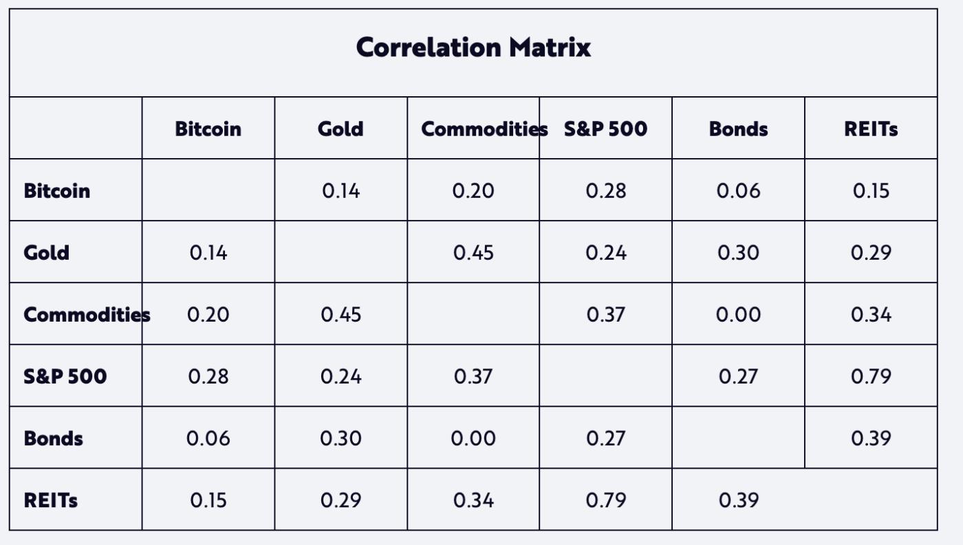Viewport: 963px width, 545px height.
Task: Click the S&P 500 row label
Action: (x=65, y=376)
